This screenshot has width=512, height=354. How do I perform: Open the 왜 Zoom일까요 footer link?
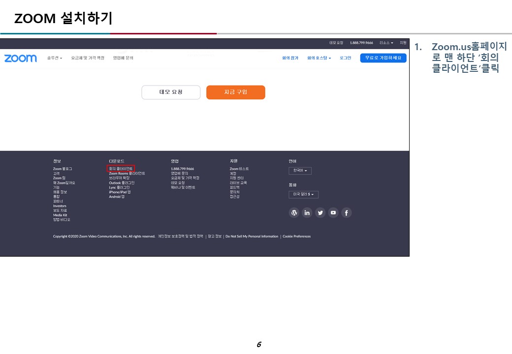(64, 183)
